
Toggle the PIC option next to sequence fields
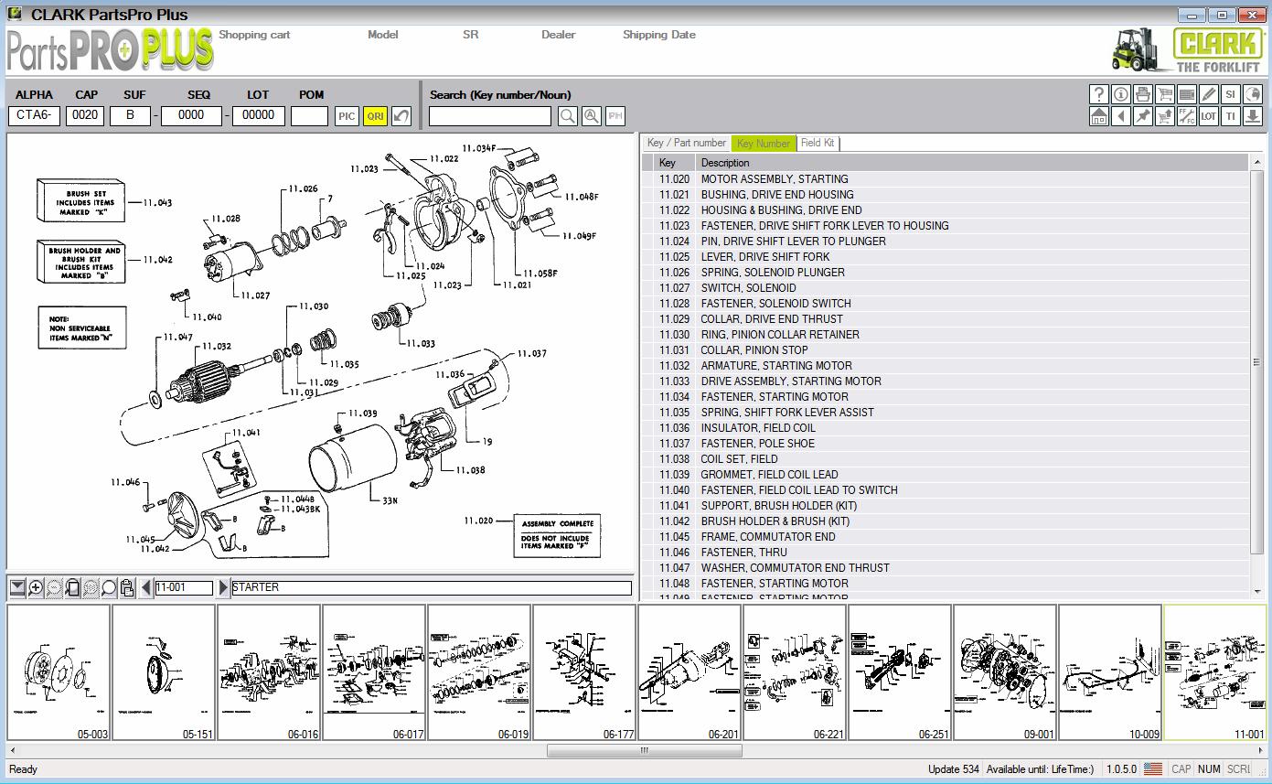tap(346, 116)
